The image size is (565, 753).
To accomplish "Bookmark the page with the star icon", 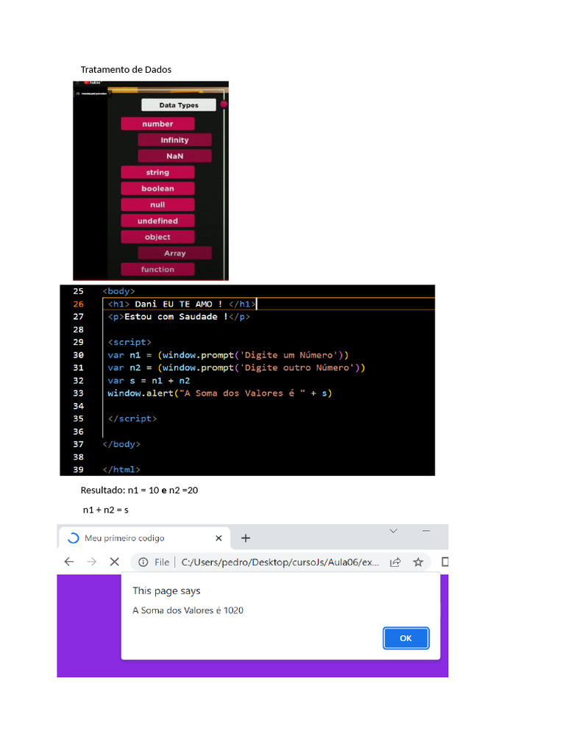I will [418, 562].
